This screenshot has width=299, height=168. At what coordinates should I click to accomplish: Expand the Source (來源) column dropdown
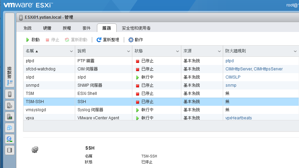(x=219, y=51)
